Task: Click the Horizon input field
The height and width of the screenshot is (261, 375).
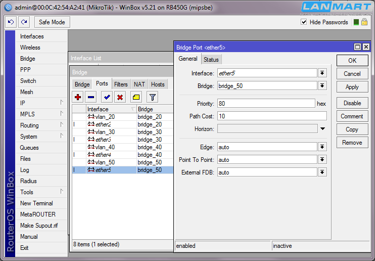Action: point(267,129)
